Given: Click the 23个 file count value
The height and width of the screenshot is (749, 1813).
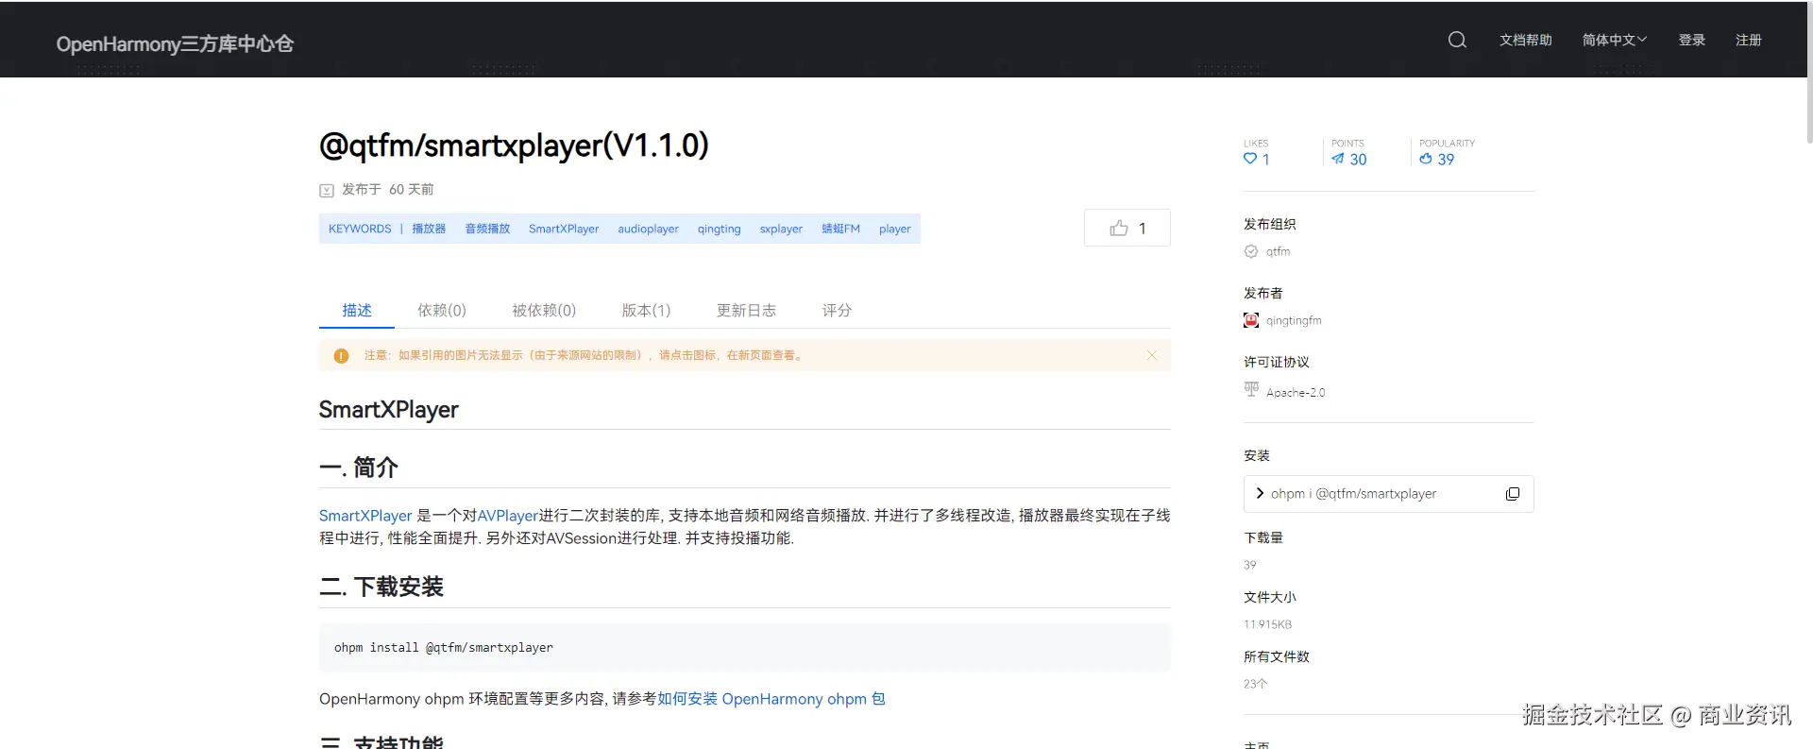Looking at the screenshot, I should 1255,684.
